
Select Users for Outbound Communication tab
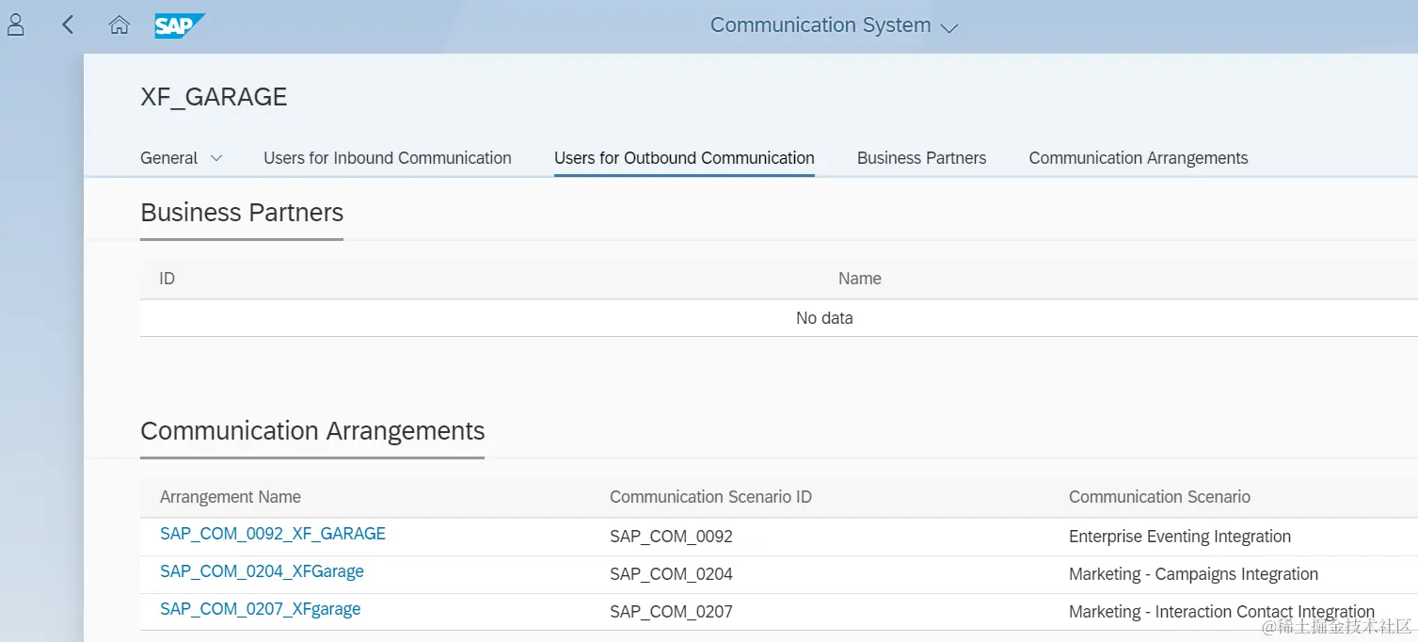click(684, 158)
